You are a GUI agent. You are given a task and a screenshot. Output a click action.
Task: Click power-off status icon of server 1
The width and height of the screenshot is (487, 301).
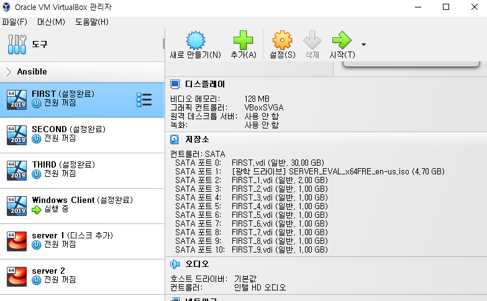click(x=36, y=245)
